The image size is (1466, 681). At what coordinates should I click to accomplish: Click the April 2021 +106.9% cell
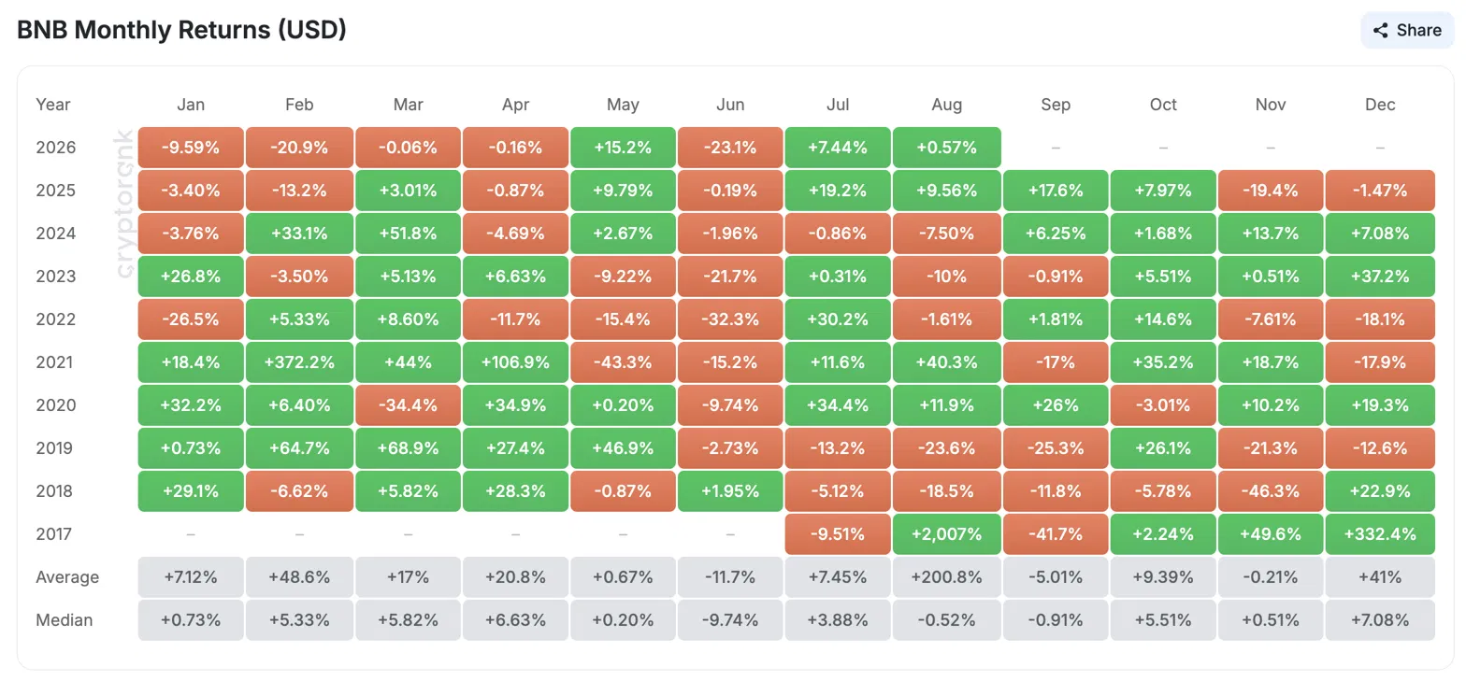[x=515, y=362]
